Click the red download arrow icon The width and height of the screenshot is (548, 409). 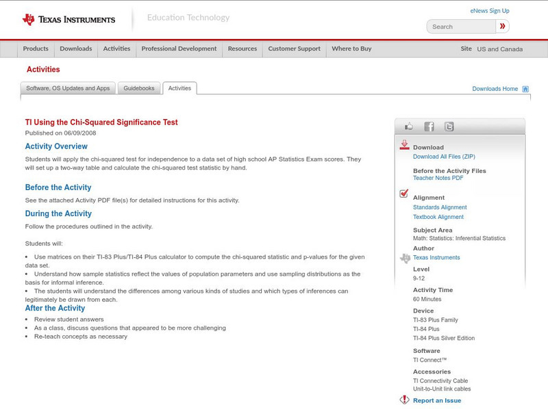click(x=404, y=145)
